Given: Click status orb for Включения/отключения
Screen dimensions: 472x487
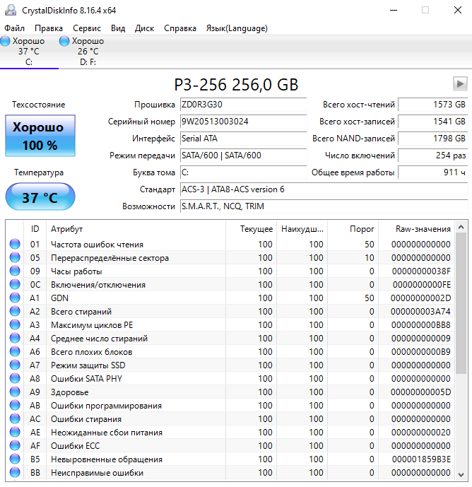Looking at the screenshot, I should pyautogui.click(x=15, y=285).
